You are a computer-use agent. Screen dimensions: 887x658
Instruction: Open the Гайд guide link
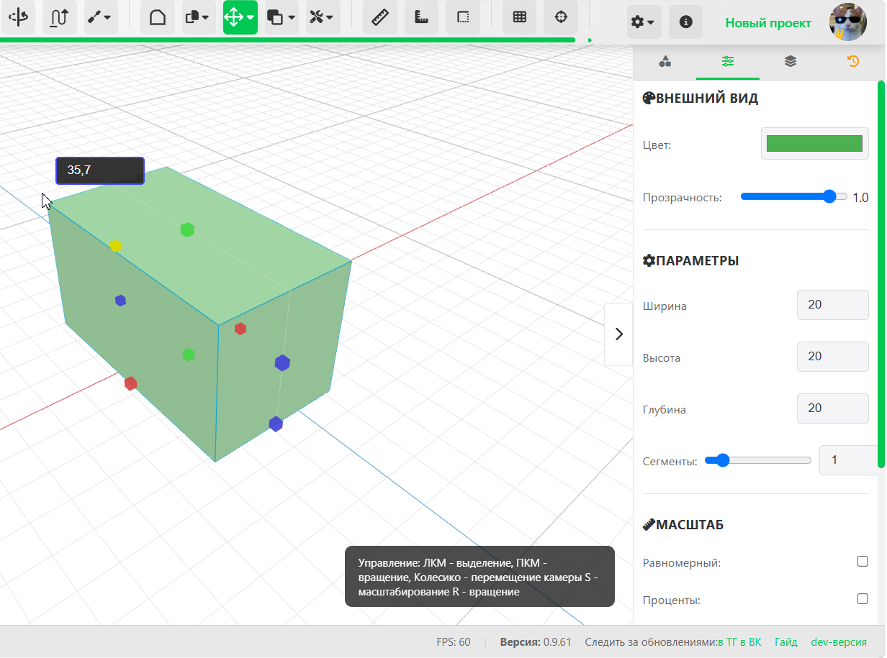click(x=786, y=642)
